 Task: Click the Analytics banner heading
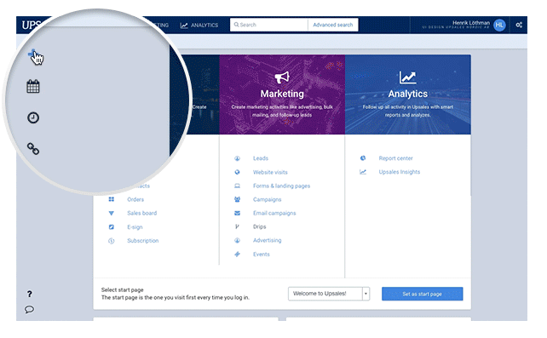(408, 94)
